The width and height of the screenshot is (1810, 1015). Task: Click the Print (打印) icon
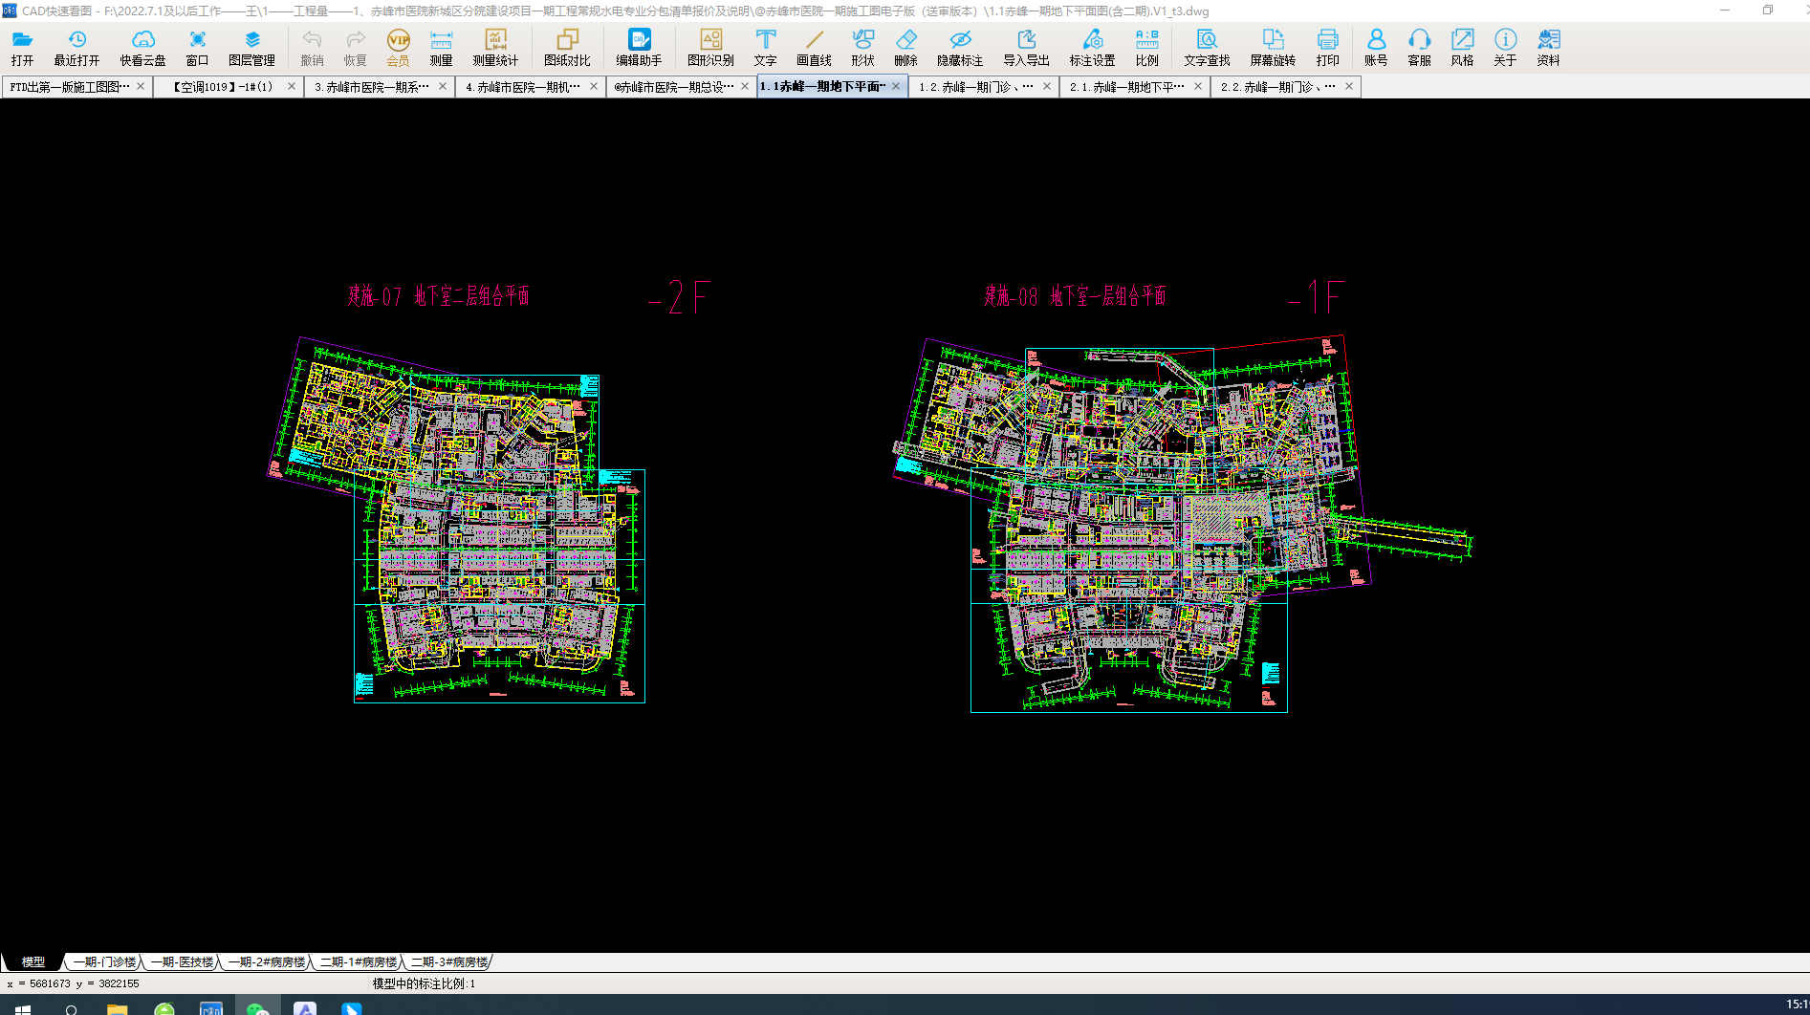tap(1327, 48)
